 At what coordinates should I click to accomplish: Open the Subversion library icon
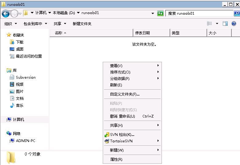pos(12,77)
